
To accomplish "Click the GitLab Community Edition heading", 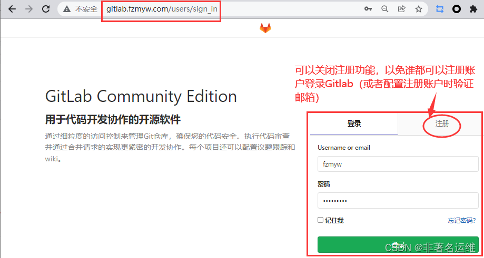I will click(x=141, y=96).
